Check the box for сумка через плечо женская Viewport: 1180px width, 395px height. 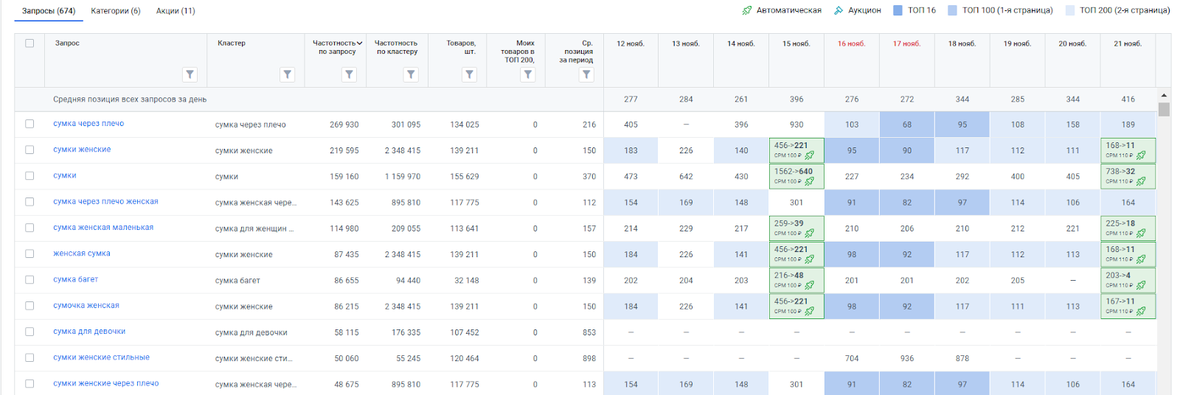point(29,201)
